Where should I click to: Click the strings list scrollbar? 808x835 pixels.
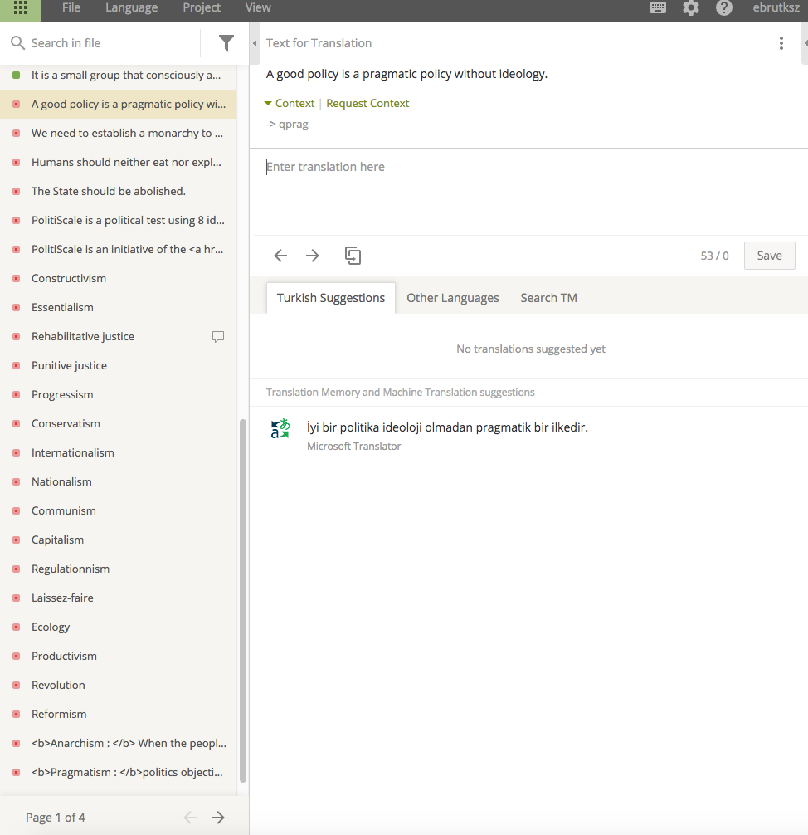point(243,601)
